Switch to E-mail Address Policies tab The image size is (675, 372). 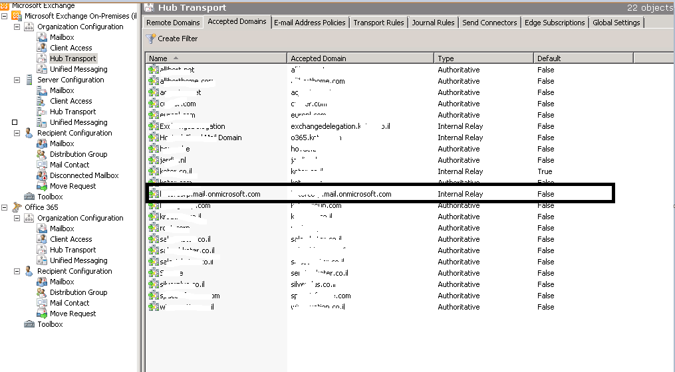309,23
